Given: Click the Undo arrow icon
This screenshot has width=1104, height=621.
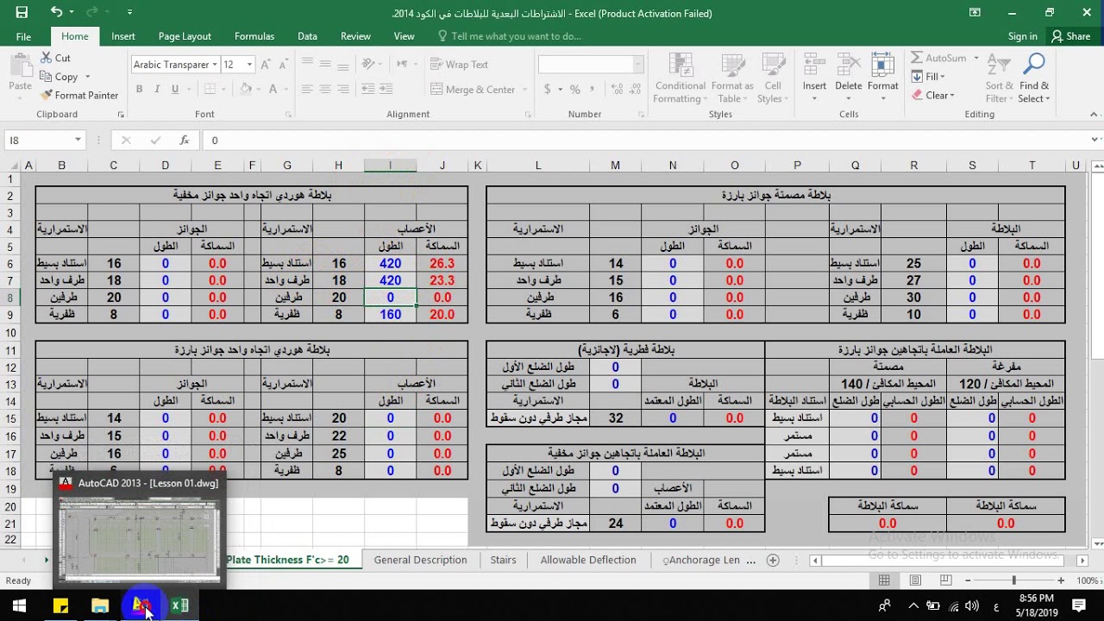Looking at the screenshot, I should (57, 12).
